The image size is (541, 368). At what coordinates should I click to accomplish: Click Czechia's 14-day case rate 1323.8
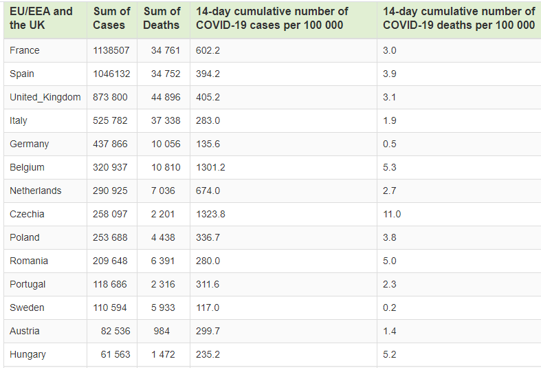click(x=210, y=215)
